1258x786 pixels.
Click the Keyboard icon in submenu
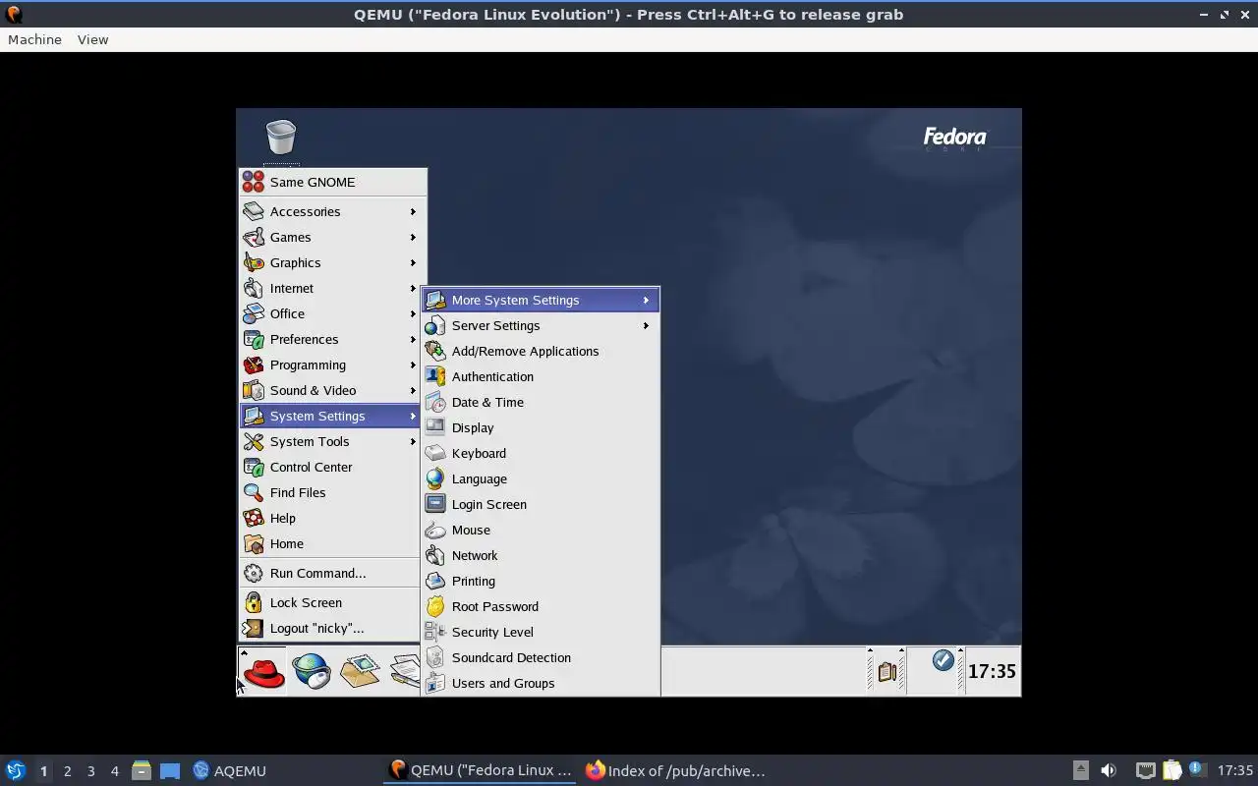(435, 453)
